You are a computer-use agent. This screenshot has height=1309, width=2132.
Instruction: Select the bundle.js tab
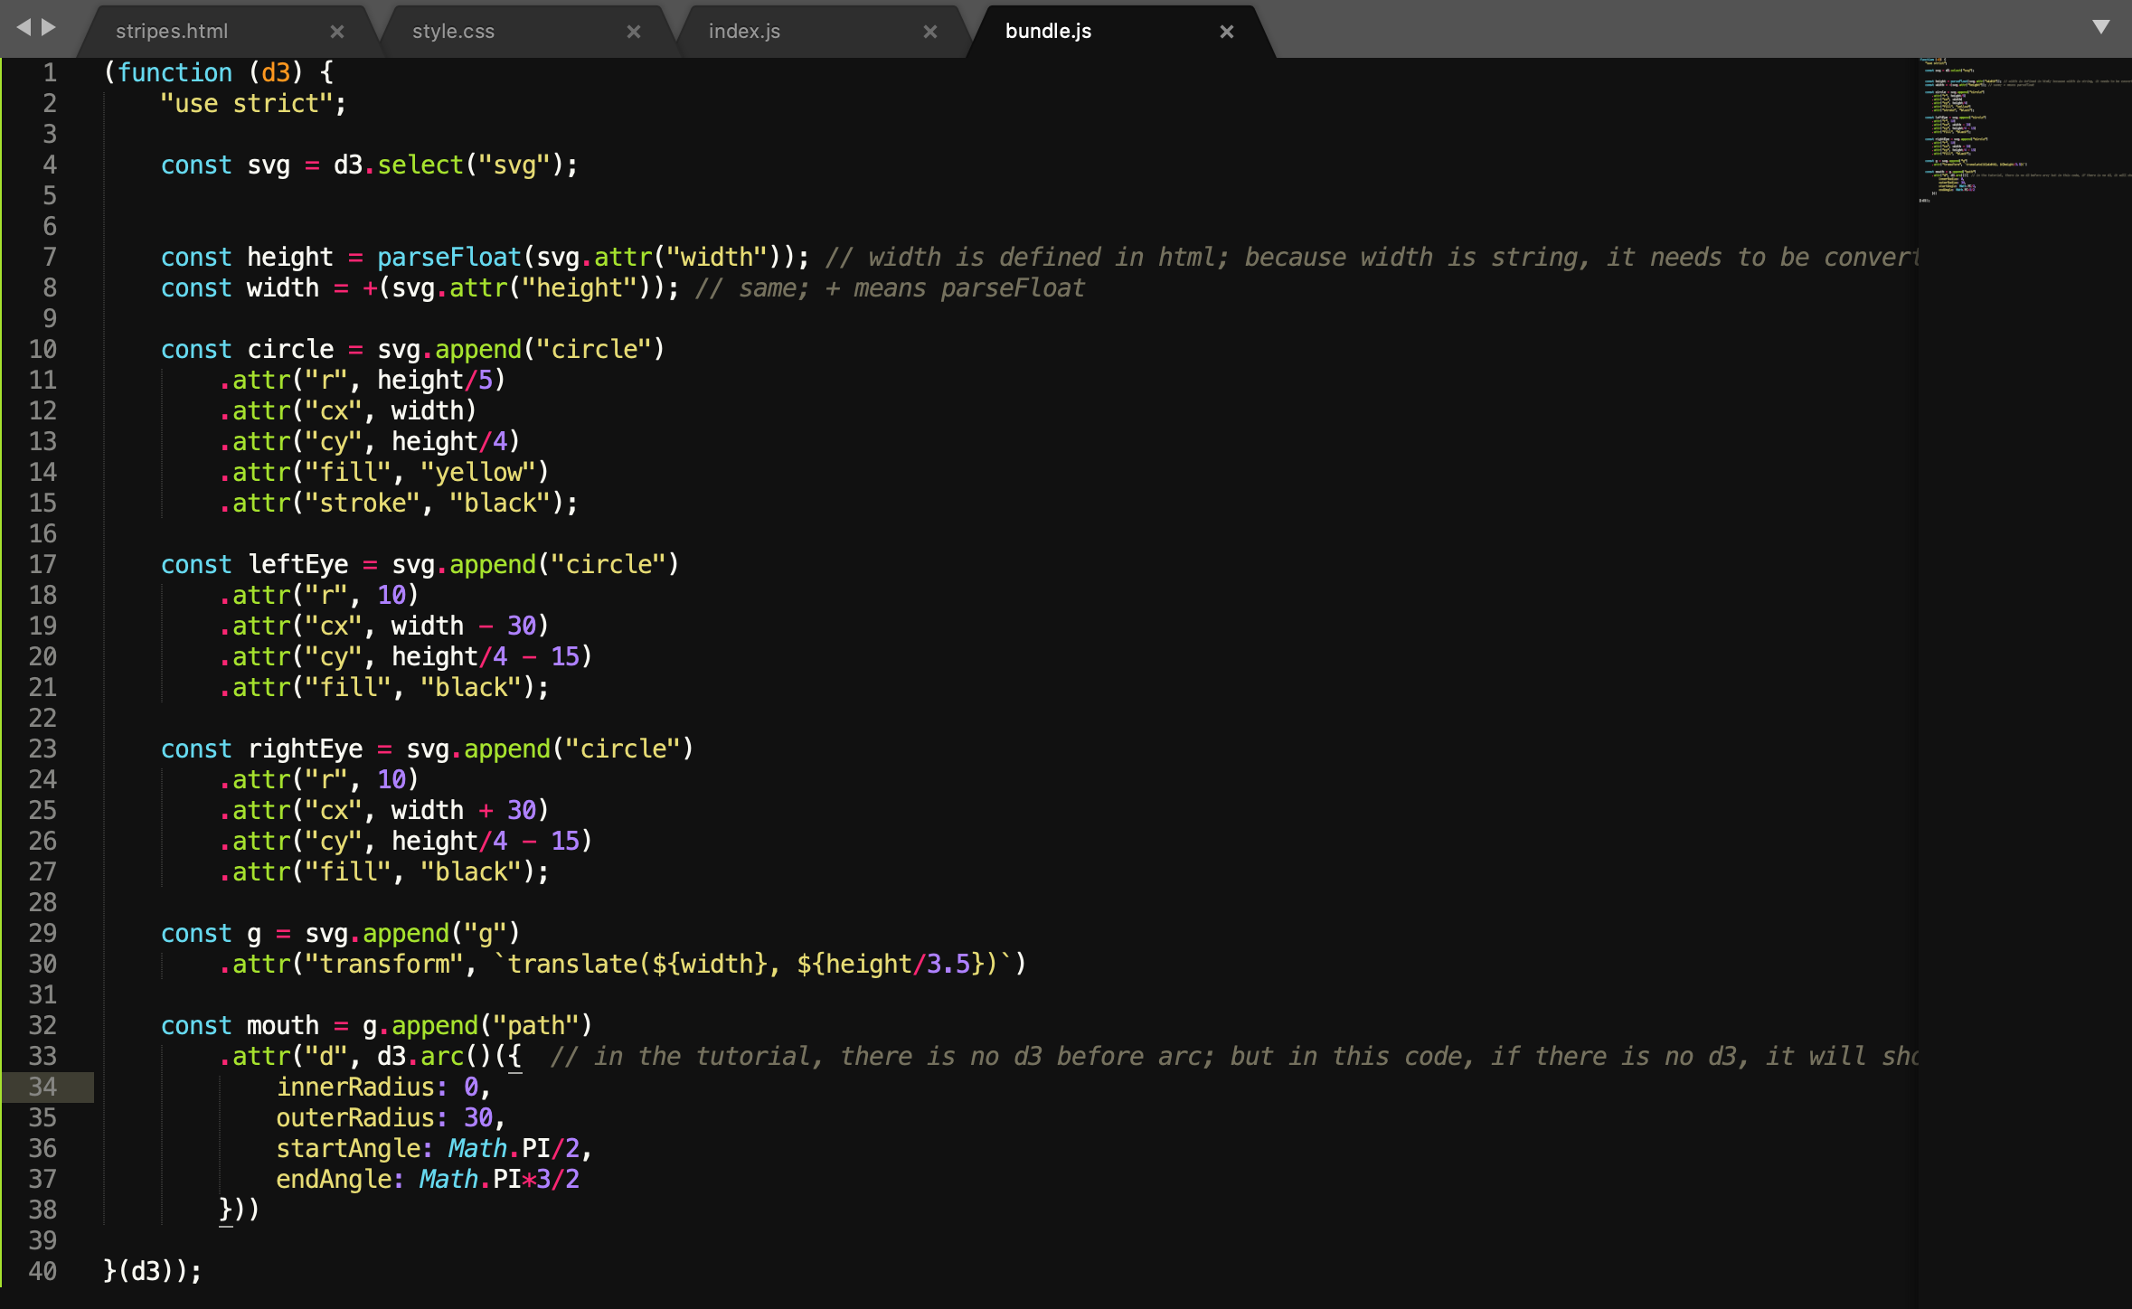[1048, 32]
